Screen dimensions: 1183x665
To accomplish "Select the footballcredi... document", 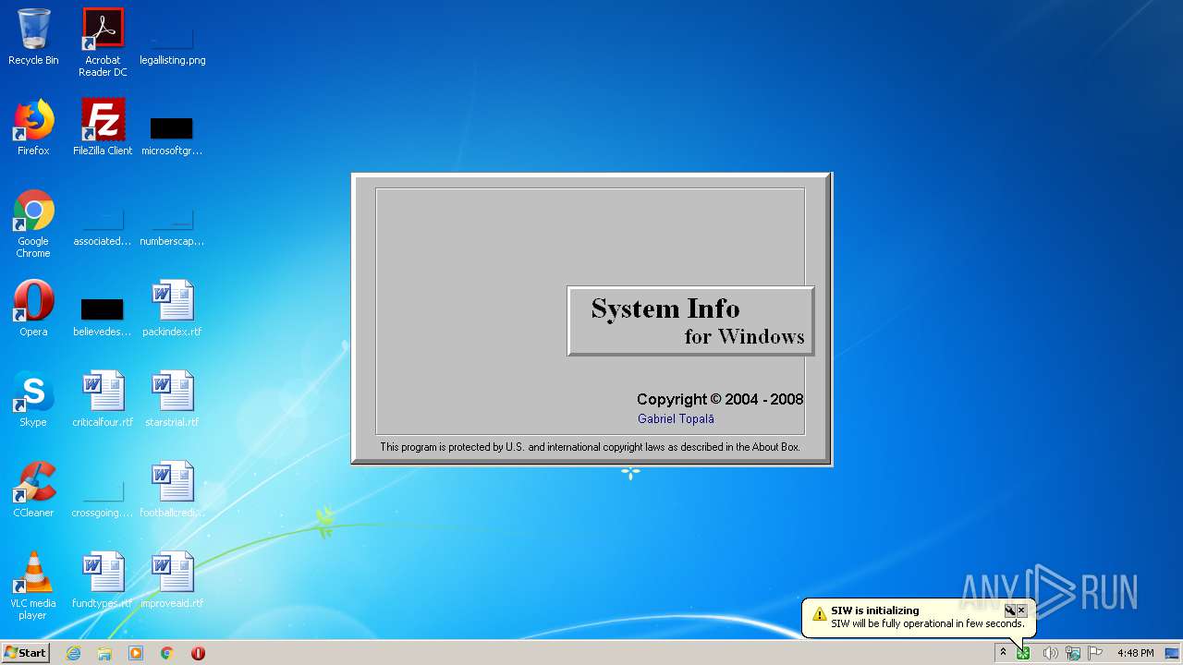I will [x=172, y=490].
